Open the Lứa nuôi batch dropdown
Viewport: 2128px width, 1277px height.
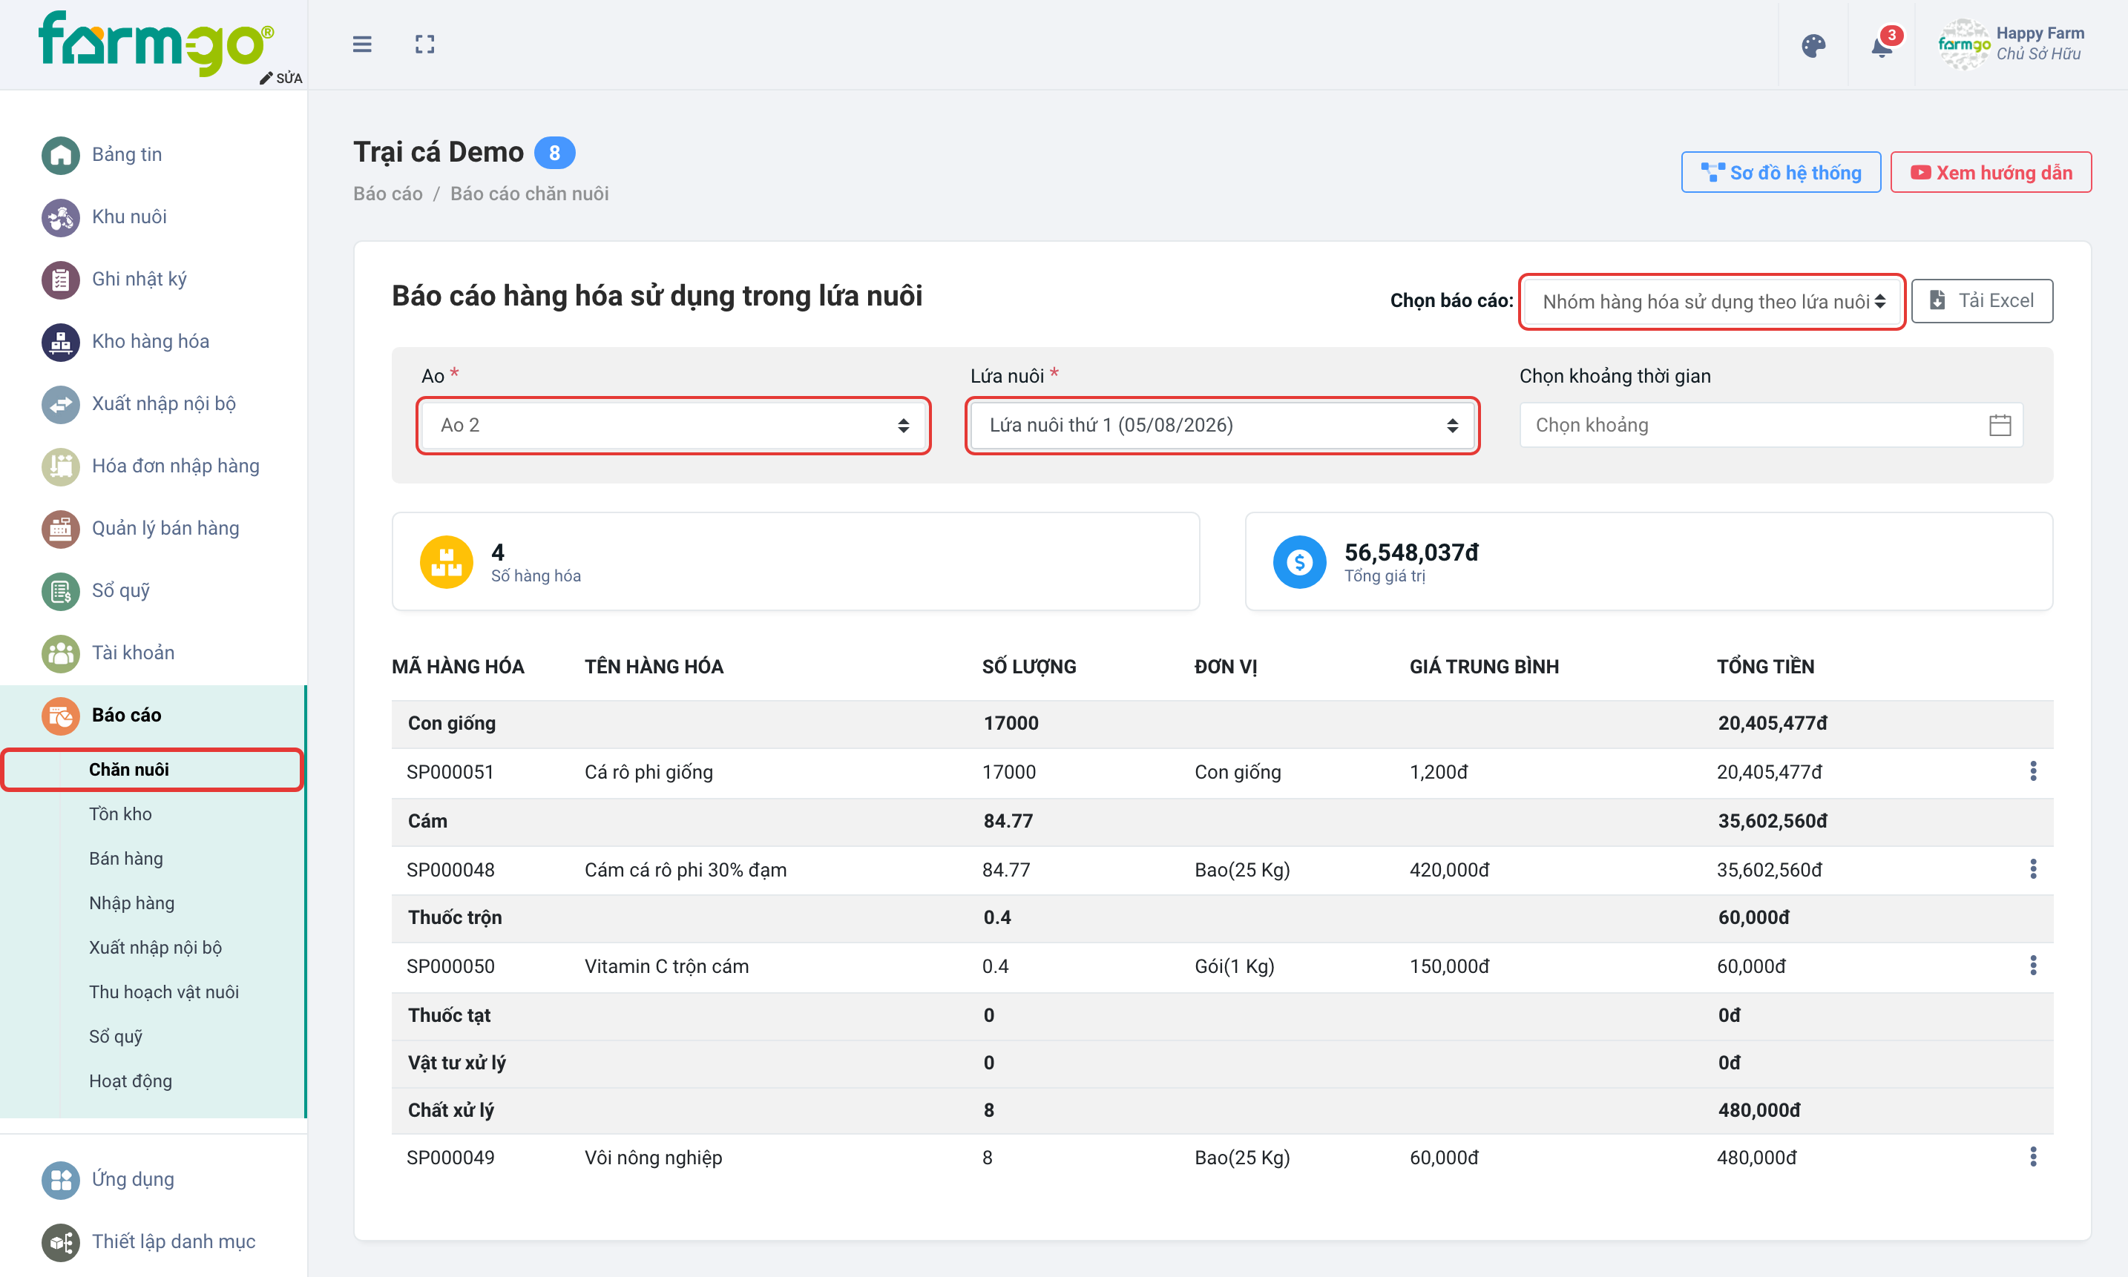(x=1222, y=425)
